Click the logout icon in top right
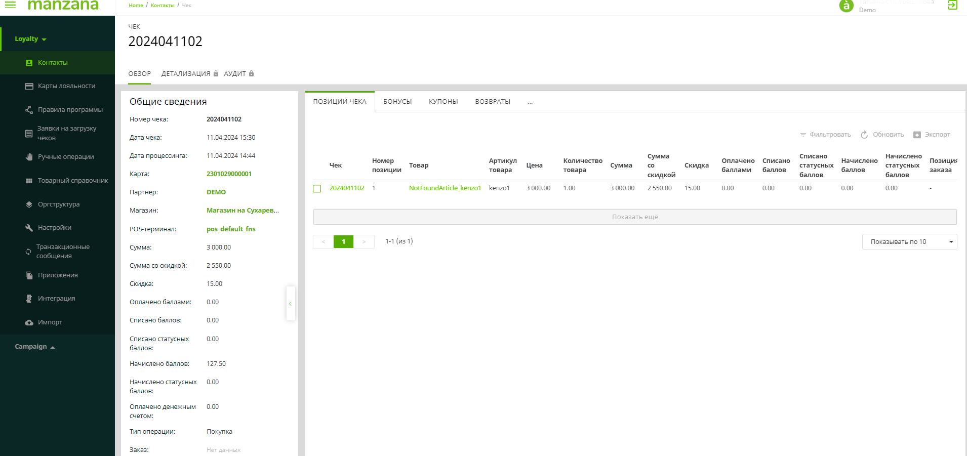This screenshot has height=456, width=967. click(x=952, y=5)
